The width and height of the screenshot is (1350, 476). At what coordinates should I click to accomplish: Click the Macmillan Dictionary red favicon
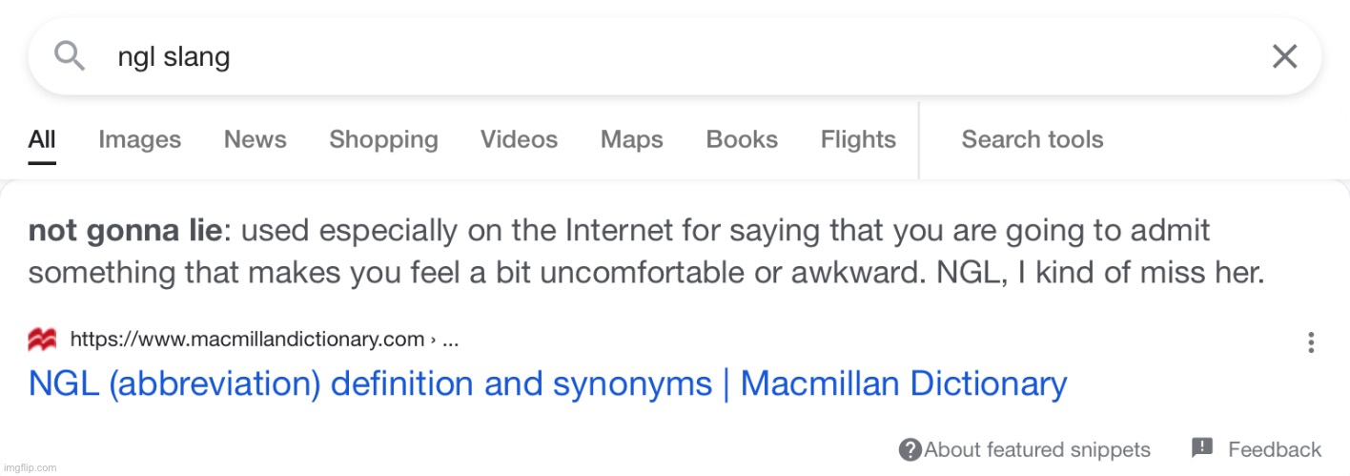pos(42,340)
